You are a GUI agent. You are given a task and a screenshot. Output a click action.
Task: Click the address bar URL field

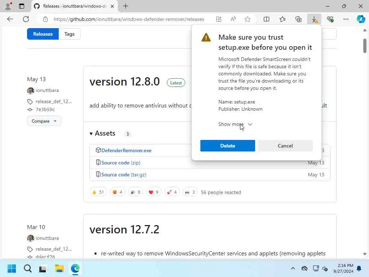click(129, 19)
